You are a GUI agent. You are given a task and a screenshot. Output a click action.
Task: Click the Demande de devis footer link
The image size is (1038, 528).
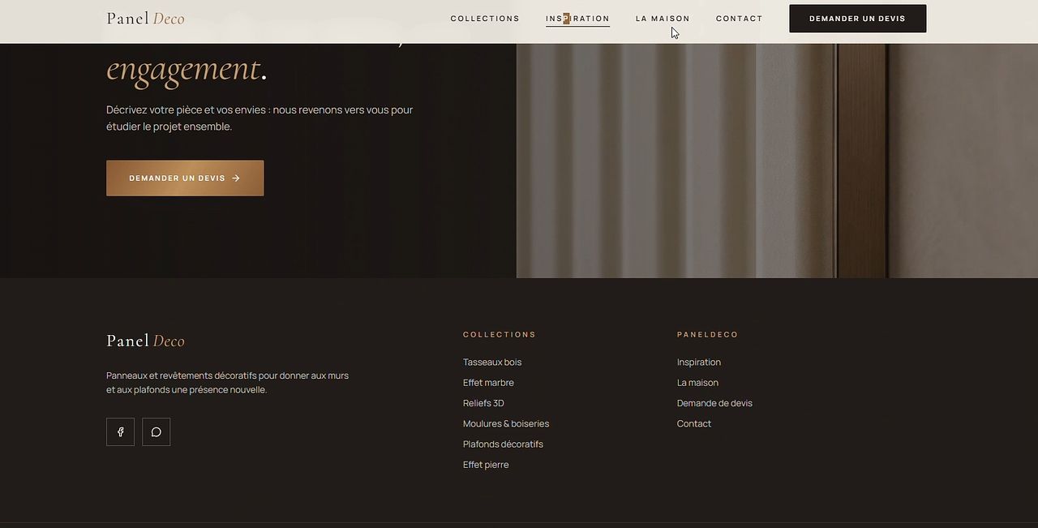714,403
